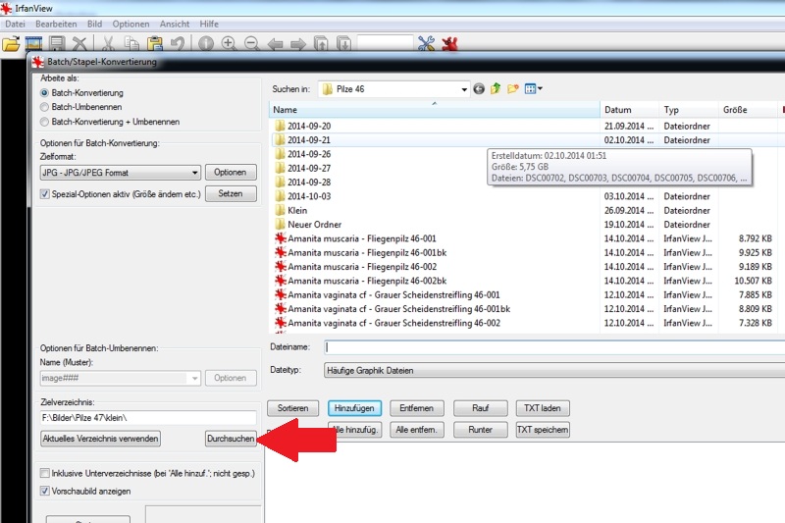785x523 pixels.
Task: Create a new folder using the folder icon
Action: pyautogui.click(x=513, y=89)
